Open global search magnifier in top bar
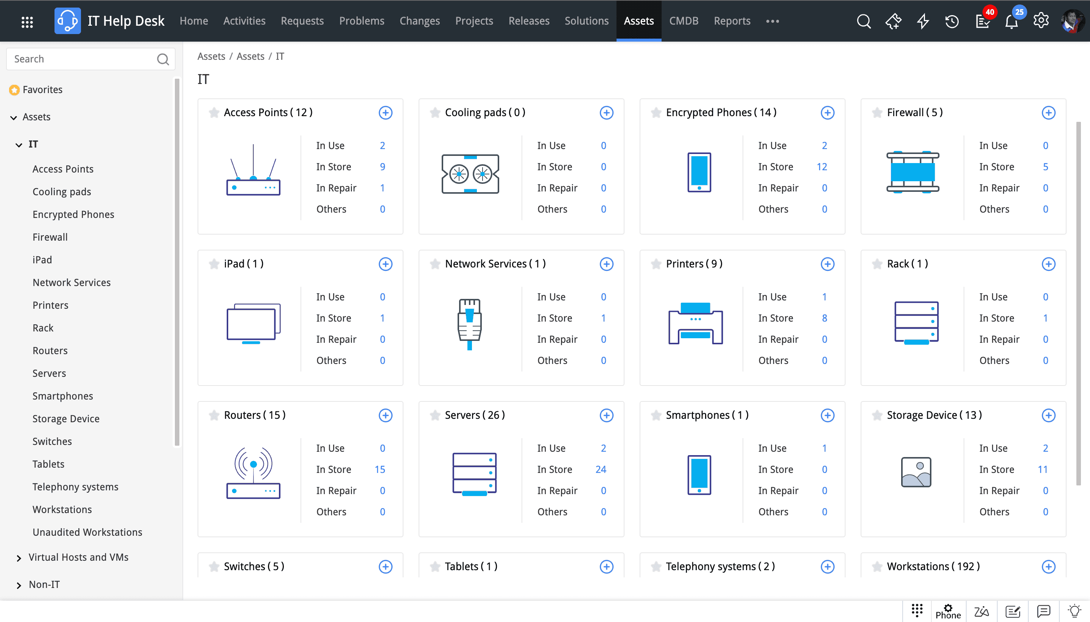 (x=864, y=21)
